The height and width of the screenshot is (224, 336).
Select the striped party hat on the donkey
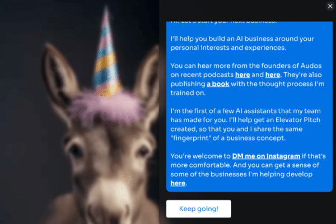pyautogui.click(x=107, y=54)
